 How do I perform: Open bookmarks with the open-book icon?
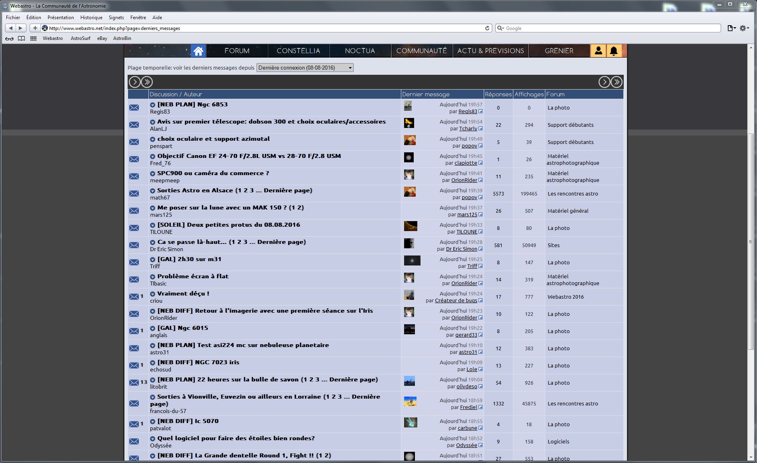pos(21,38)
